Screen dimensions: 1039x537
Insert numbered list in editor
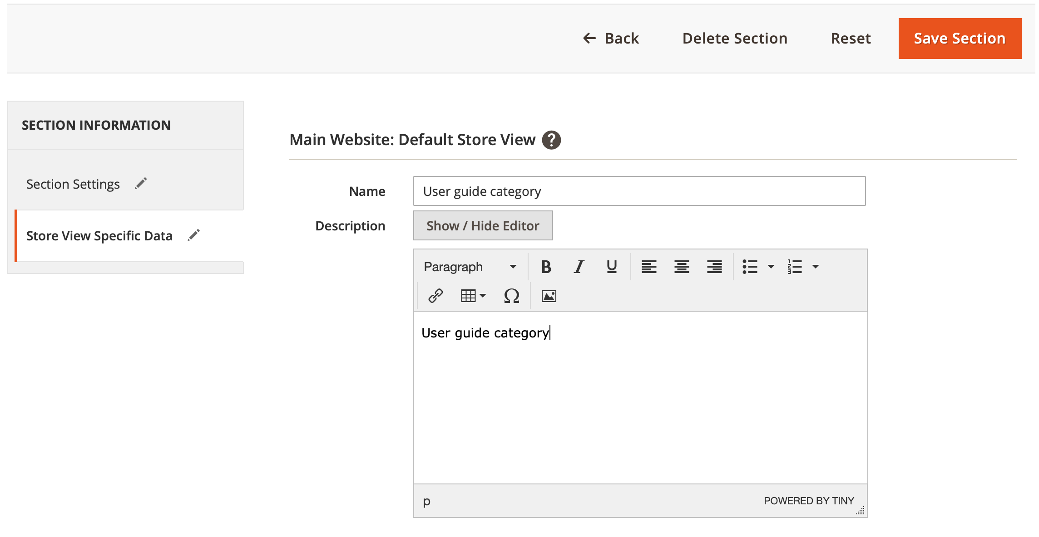point(795,267)
